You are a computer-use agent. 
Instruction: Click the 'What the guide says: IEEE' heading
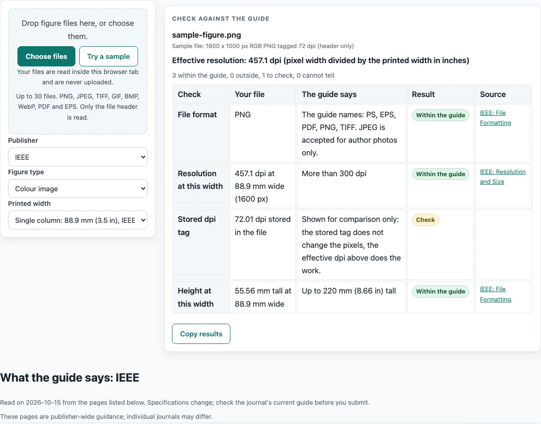pos(70,377)
